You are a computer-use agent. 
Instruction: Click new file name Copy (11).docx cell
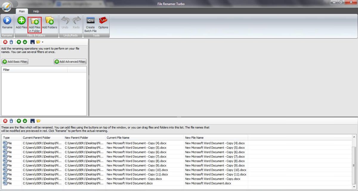point(216,175)
